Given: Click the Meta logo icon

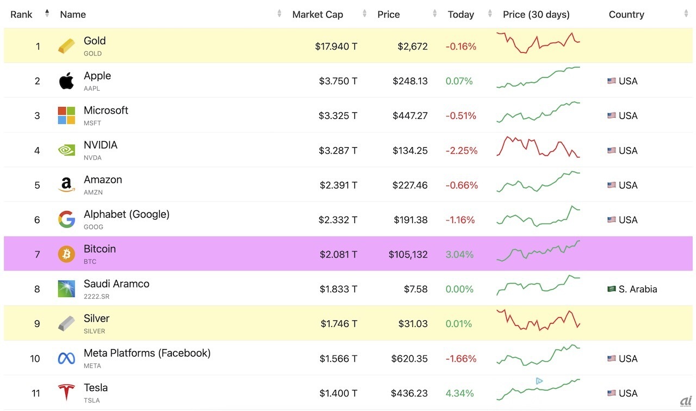Looking at the screenshot, I should [x=66, y=358].
